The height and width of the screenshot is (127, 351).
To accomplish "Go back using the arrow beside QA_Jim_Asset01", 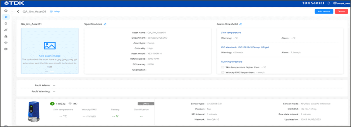I will tap(18, 11).
